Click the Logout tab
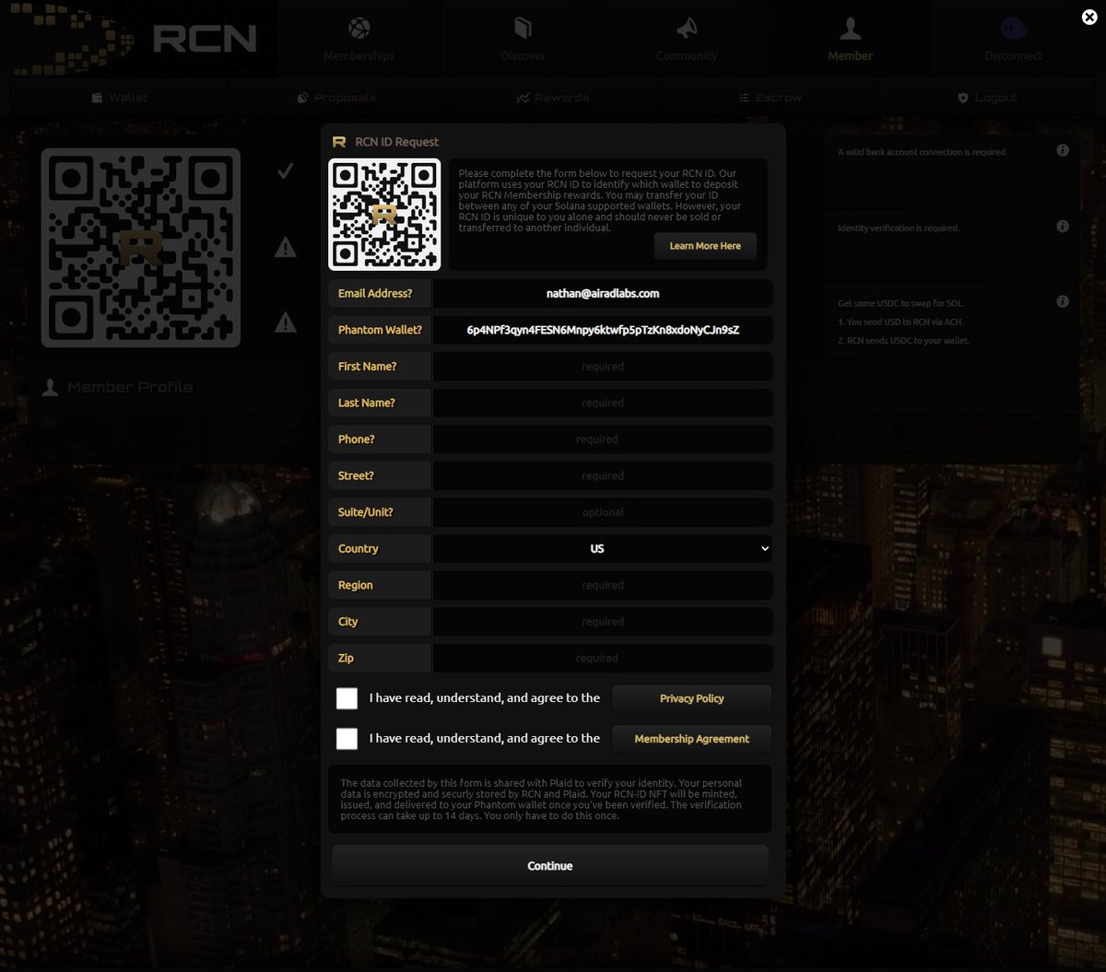Image resolution: width=1106 pixels, height=972 pixels. (987, 97)
